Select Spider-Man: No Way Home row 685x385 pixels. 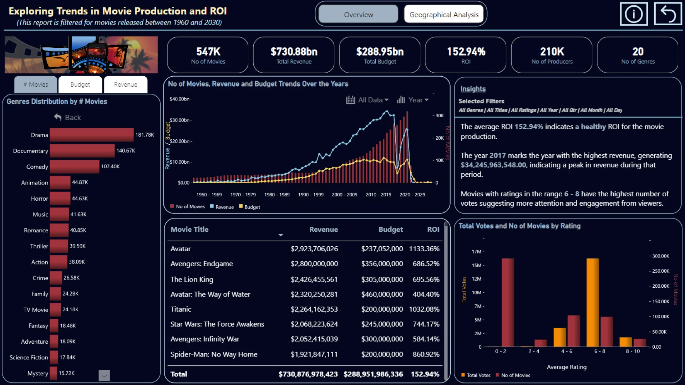coord(305,354)
